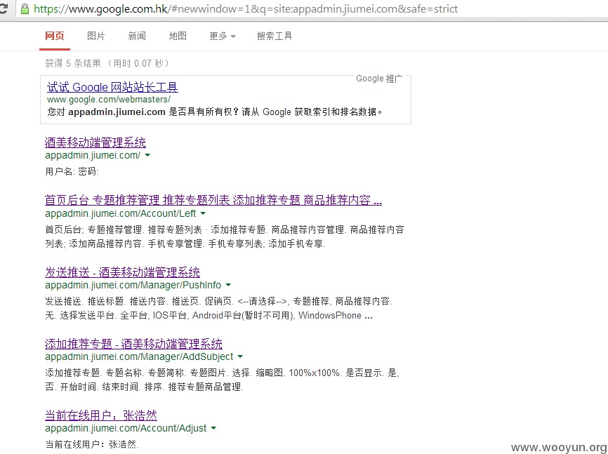Open the 试试 Google 网站站长工具 link
Image resolution: width=608 pixels, height=454 pixels.
pos(112,87)
